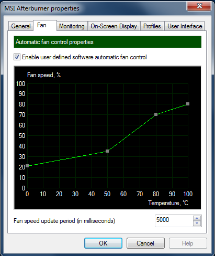The image size is (215, 256).
Task: Select the fan curve node at 0°C
Action: tap(27, 166)
